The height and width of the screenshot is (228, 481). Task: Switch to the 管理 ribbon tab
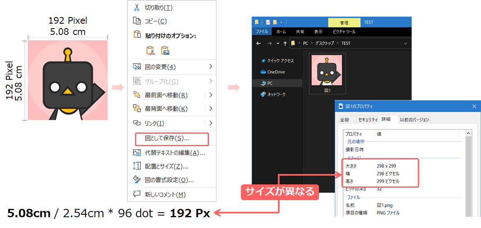344,23
